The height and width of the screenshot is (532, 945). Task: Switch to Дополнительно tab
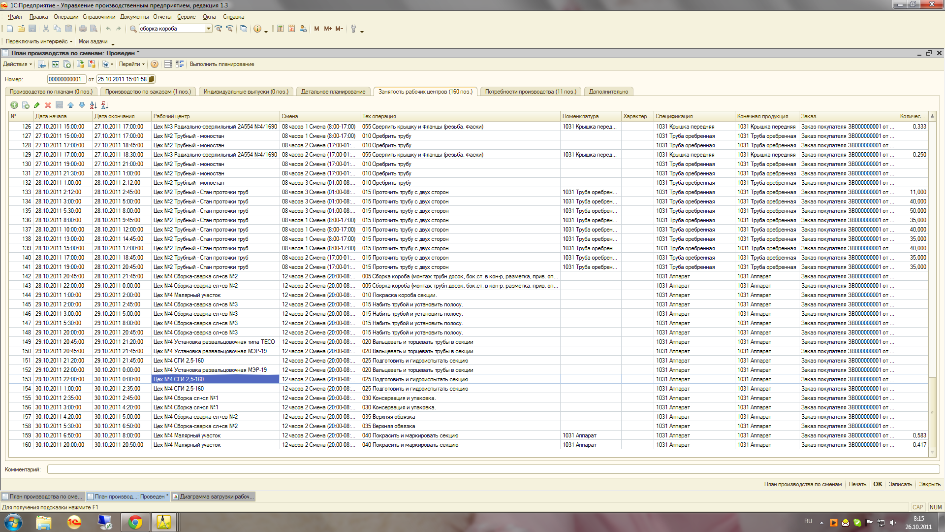[608, 92]
